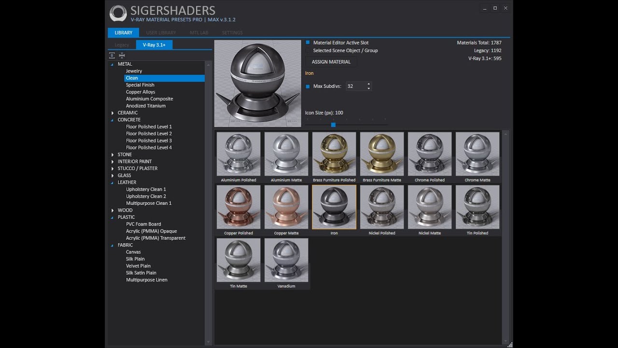Select Velvet Plain under FABRIC
The height and width of the screenshot is (348, 618).
[x=138, y=266]
